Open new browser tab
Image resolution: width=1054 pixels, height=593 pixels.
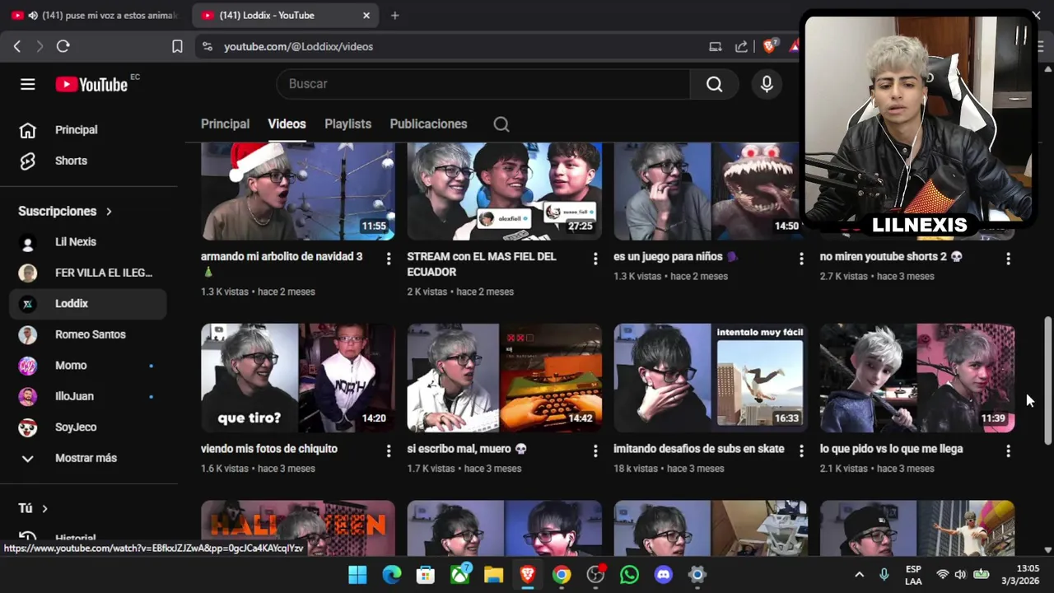coord(394,16)
